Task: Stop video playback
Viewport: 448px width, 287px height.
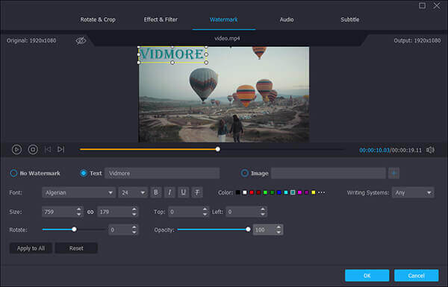Action: (x=33, y=150)
